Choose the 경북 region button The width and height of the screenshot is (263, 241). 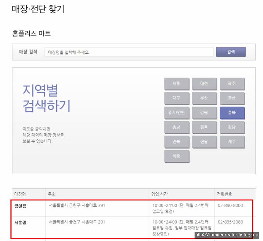205,127
